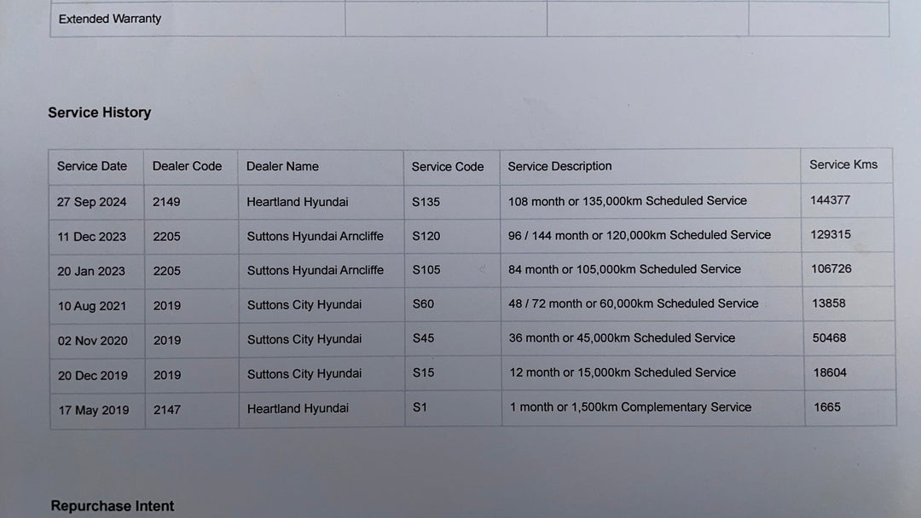The image size is (921, 518).
Task: Click the Repurchase Intent heading
Action: (x=112, y=505)
